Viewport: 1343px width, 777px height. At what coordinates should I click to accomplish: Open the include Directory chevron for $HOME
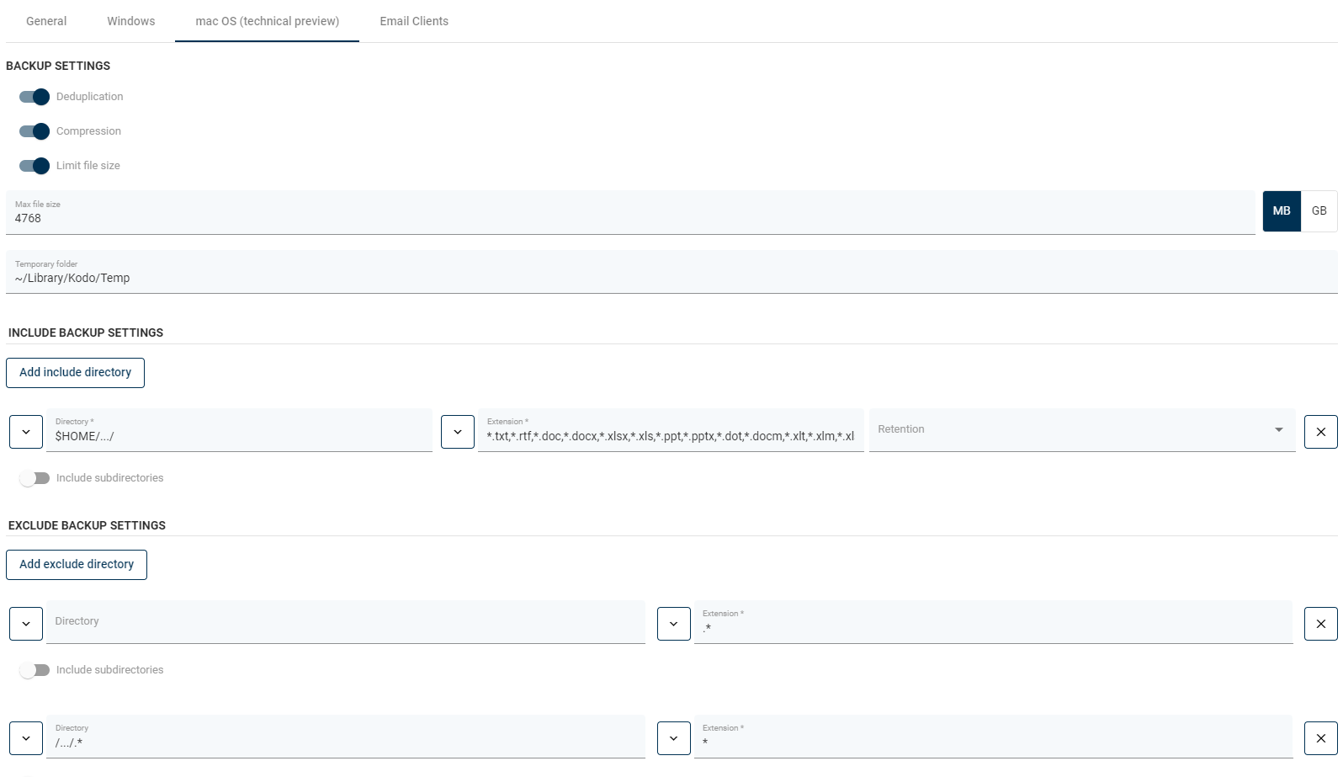click(x=26, y=432)
